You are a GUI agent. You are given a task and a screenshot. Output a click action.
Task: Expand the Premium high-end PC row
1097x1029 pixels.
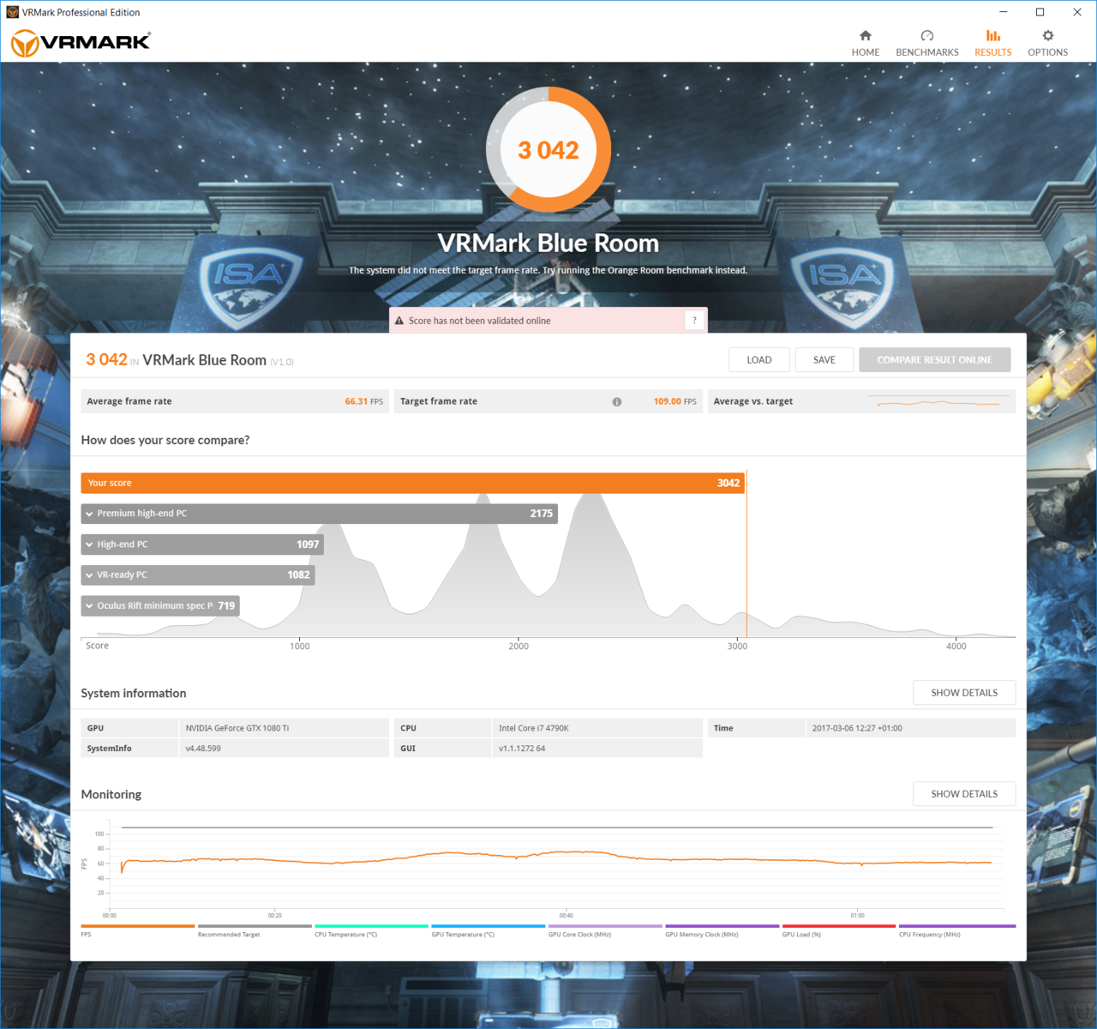pos(320,514)
